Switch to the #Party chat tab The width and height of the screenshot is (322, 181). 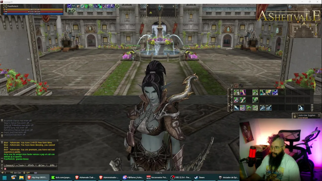[31, 165]
